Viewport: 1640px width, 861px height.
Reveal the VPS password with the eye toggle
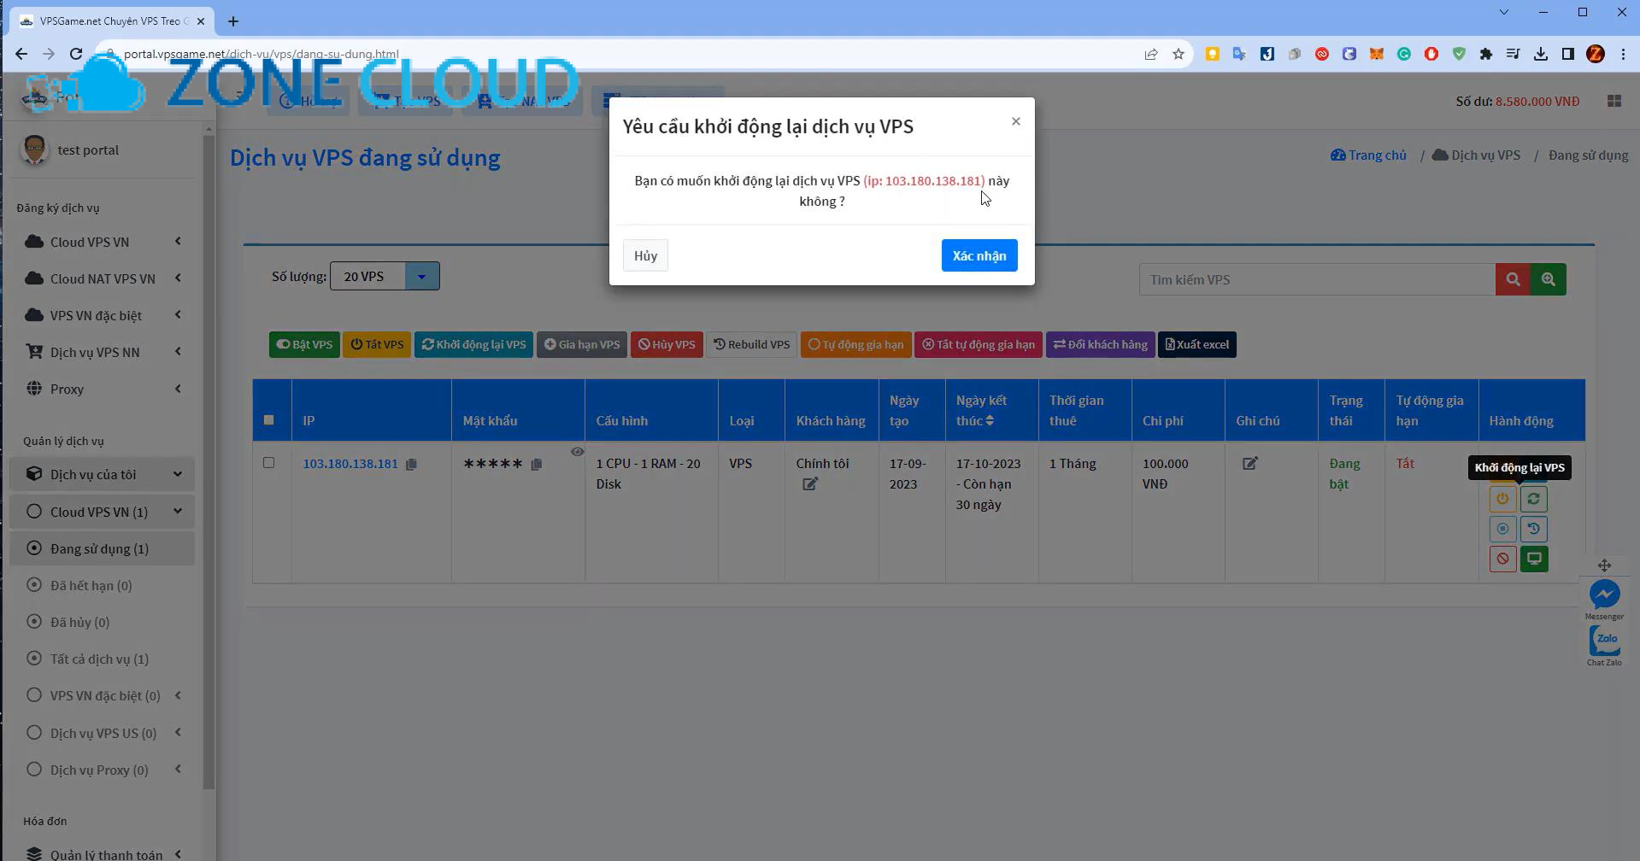(x=578, y=451)
